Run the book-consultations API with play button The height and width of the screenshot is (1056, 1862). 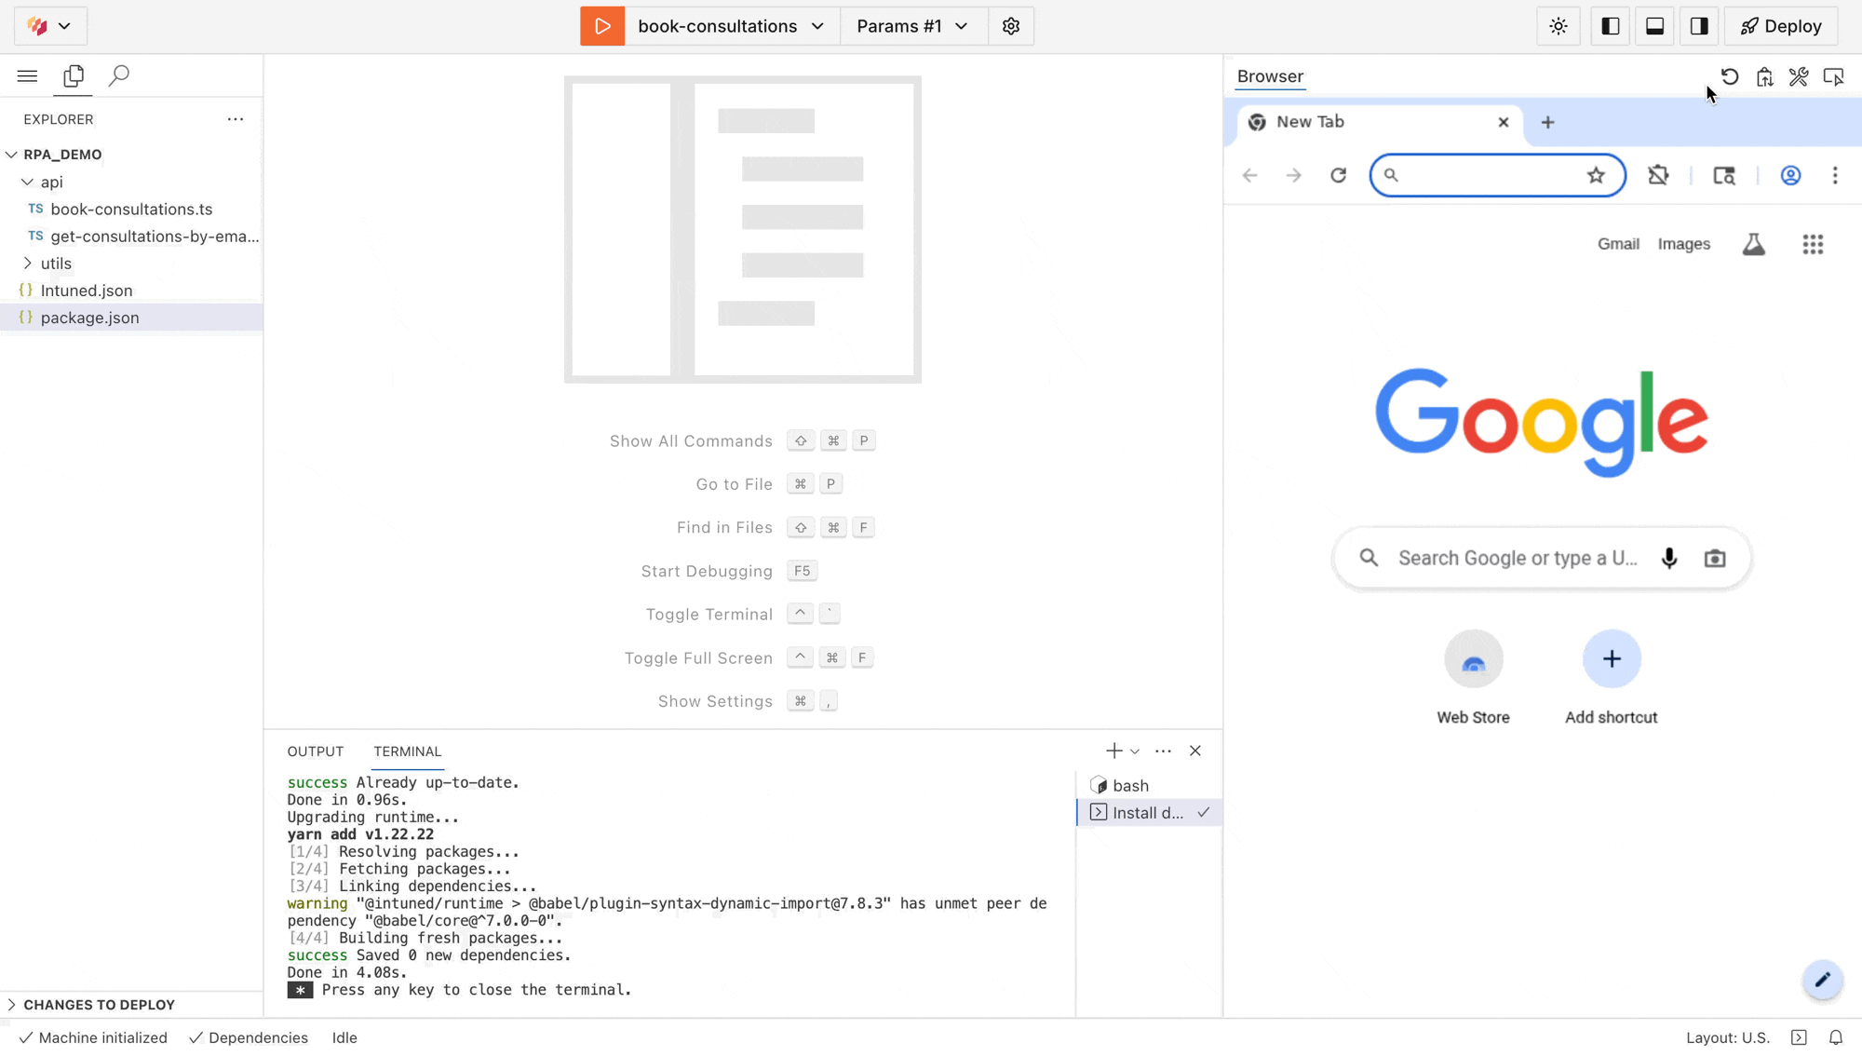[x=602, y=26]
